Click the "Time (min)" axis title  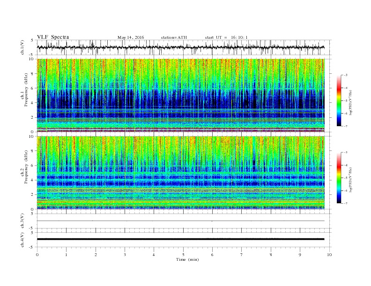point(187,259)
